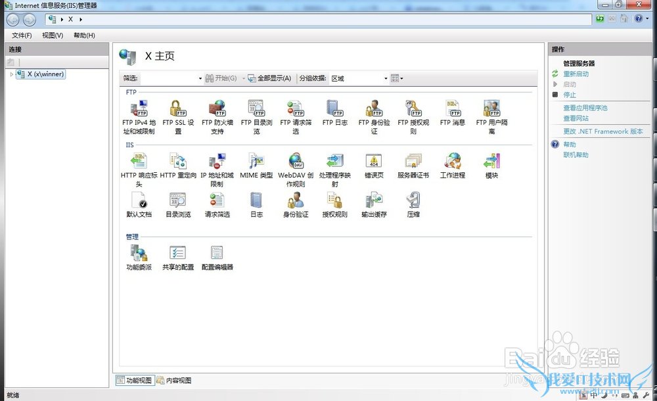Open 默认文档 feature
Viewport: 657px width, 401px height.
pyautogui.click(x=139, y=204)
